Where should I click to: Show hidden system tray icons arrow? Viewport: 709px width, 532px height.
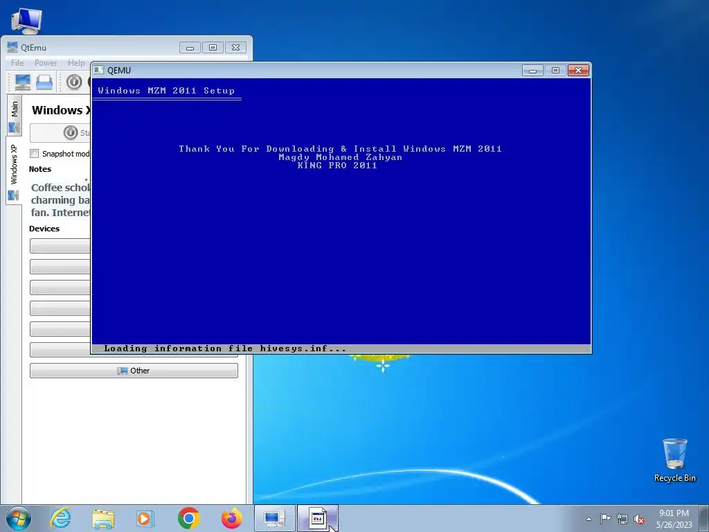[x=589, y=519]
